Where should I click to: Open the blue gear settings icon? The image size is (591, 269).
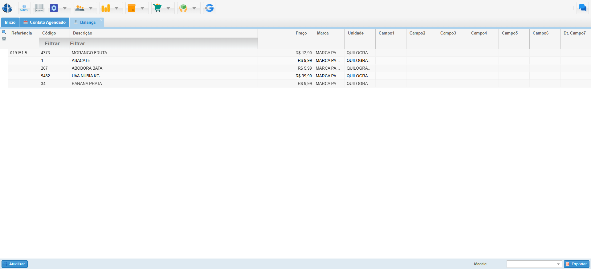pos(54,8)
